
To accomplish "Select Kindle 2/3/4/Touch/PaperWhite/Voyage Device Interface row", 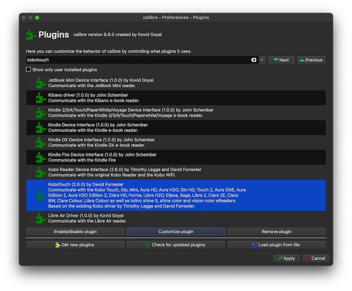I will [x=176, y=113].
